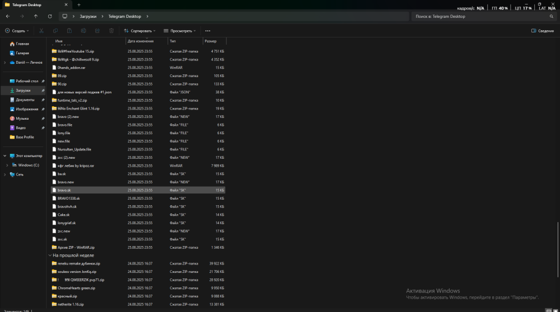Open Галерея in navigation pane
This screenshot has height=312, width=560.
[x=22, y=53]
